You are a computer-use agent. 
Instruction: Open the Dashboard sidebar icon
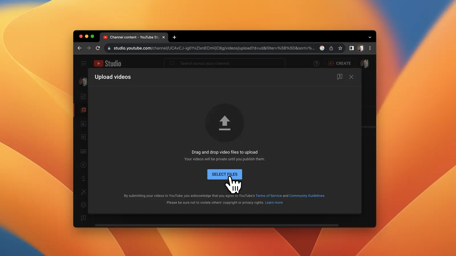click(84, 96)
